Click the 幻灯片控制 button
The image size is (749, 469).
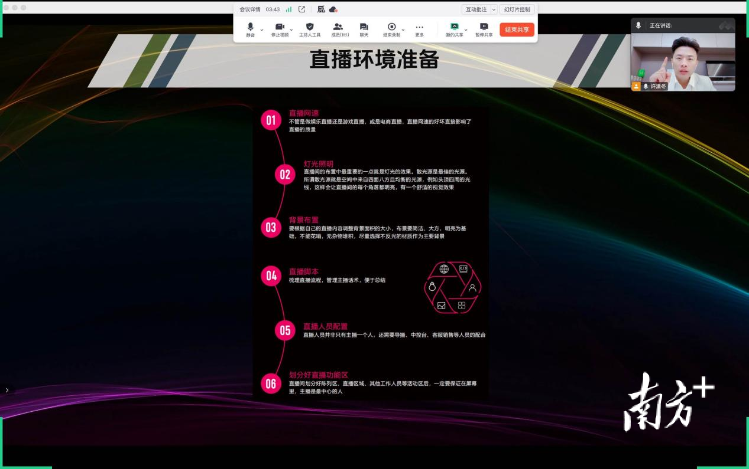pos(517,9)
